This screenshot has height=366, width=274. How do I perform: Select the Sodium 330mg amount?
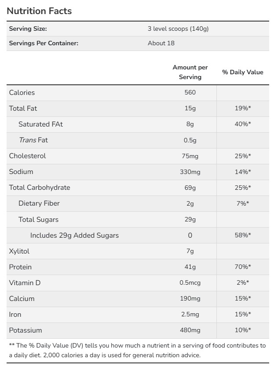tap(190, 172)
